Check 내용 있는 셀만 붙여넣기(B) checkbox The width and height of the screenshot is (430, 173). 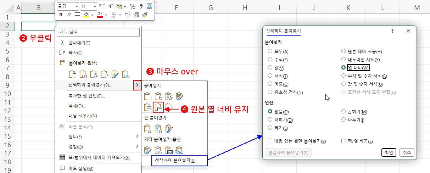pyautogui.click(x=270, y=141)
